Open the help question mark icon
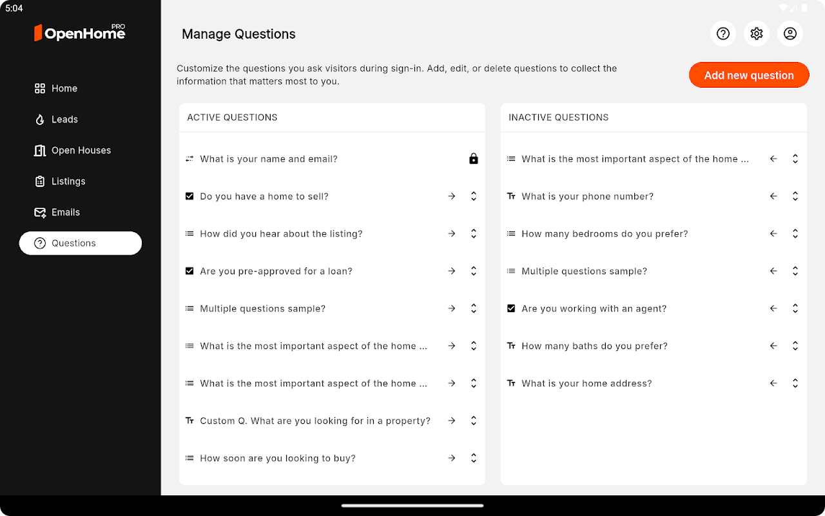 pos(723,34)
